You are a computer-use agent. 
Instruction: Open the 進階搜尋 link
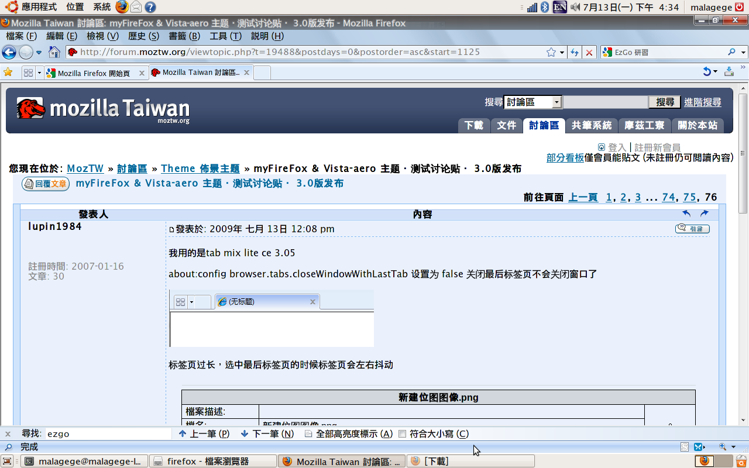tap(703, 102)
